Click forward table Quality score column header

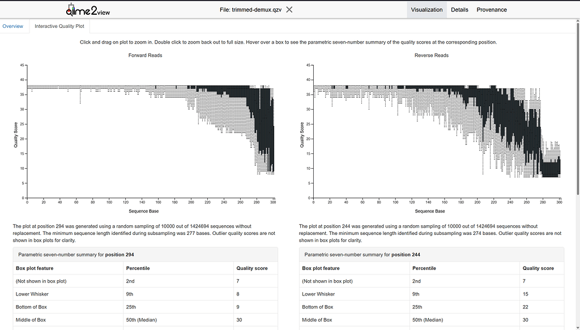point(252,268)
